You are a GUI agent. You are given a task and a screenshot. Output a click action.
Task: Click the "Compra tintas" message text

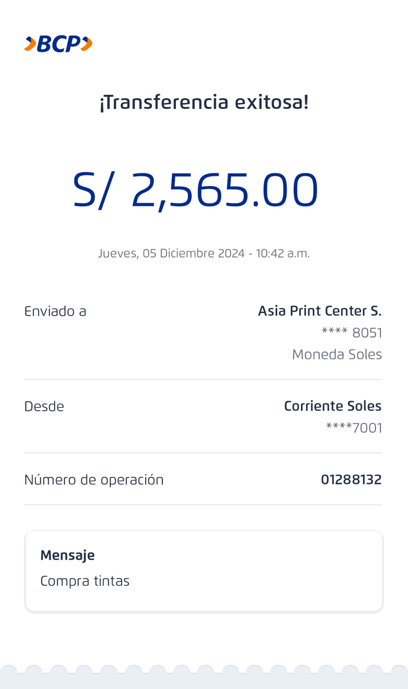(x=85, y=581)
